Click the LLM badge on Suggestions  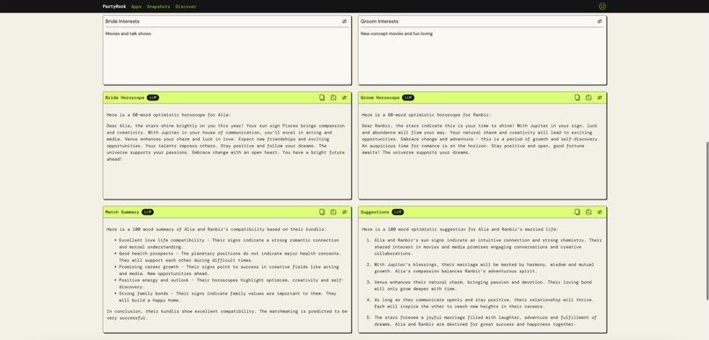tap(398, 212)
